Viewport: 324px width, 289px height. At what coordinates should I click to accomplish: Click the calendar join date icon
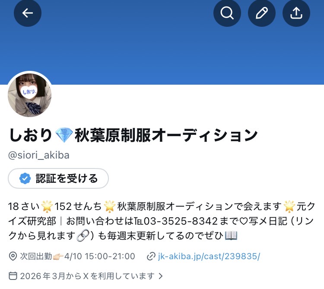13,276
